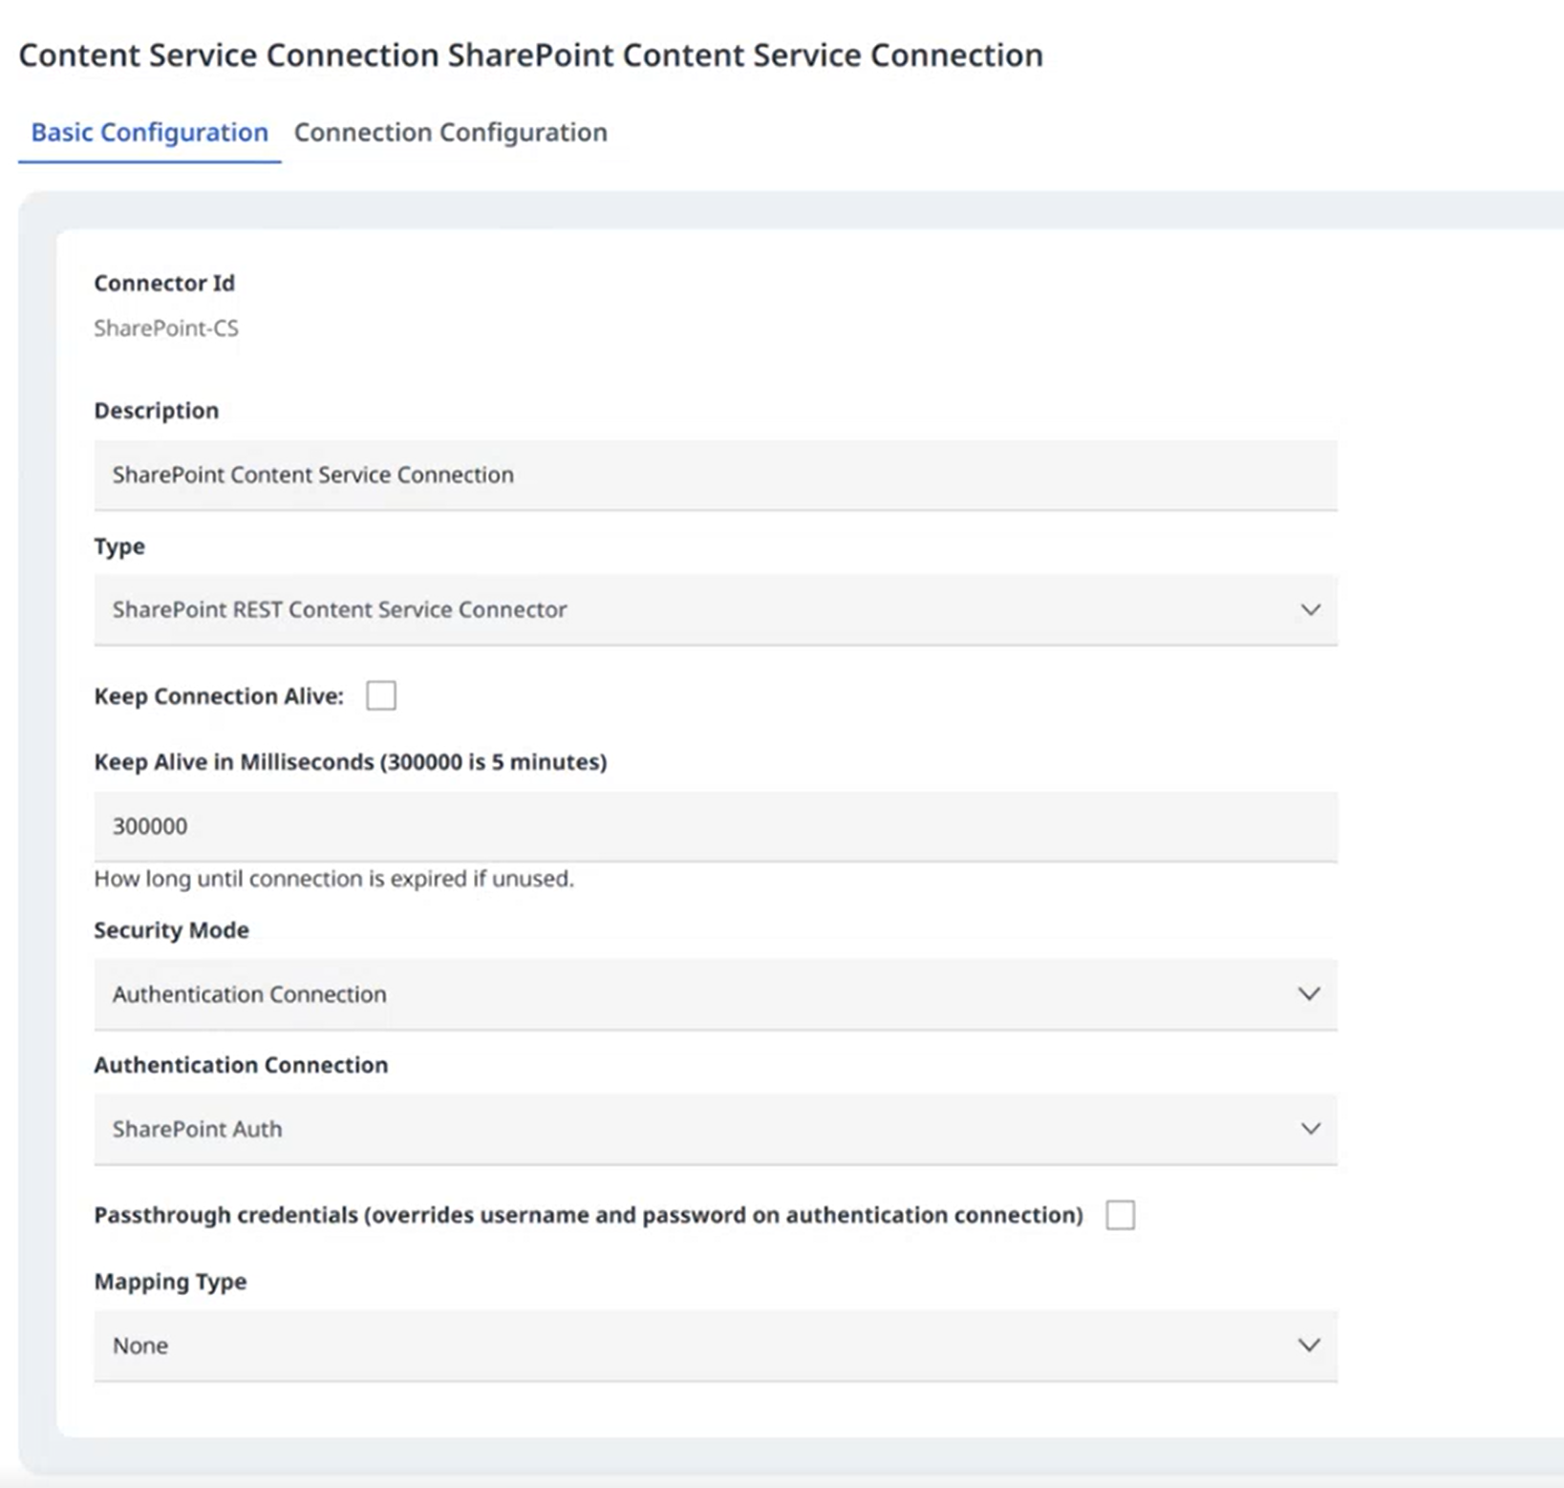Select the SharePoint-CS connector id text
Image resolution: width=1564 pixels, height=1488 pixels.
tap(166, 329)
